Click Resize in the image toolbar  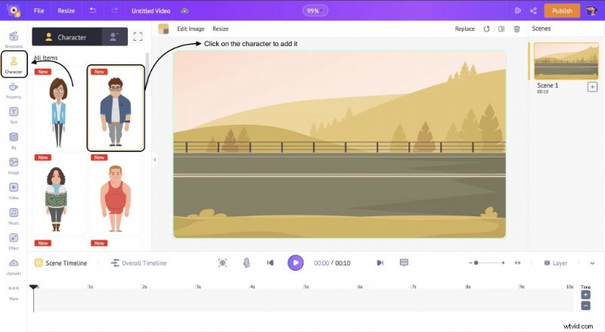click(221, 29)
